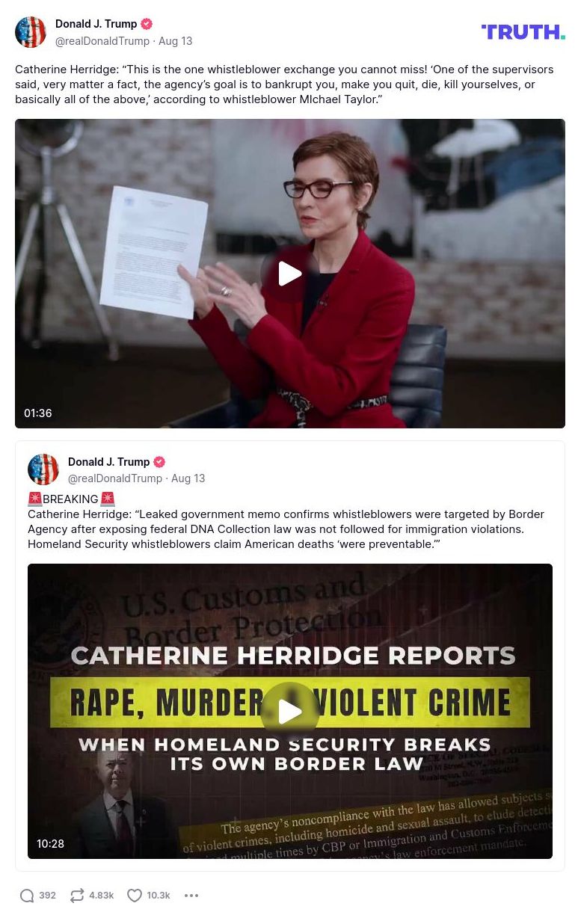
Task: Open the three-dot more options menu
Action: (191, 896)
